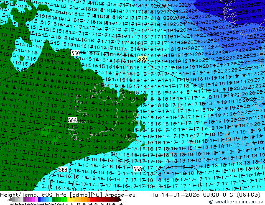Pick the dark blue segment in the temperature legend
Image resolution: width=265 pixels, height=205 pixels.
pos(39,200)
